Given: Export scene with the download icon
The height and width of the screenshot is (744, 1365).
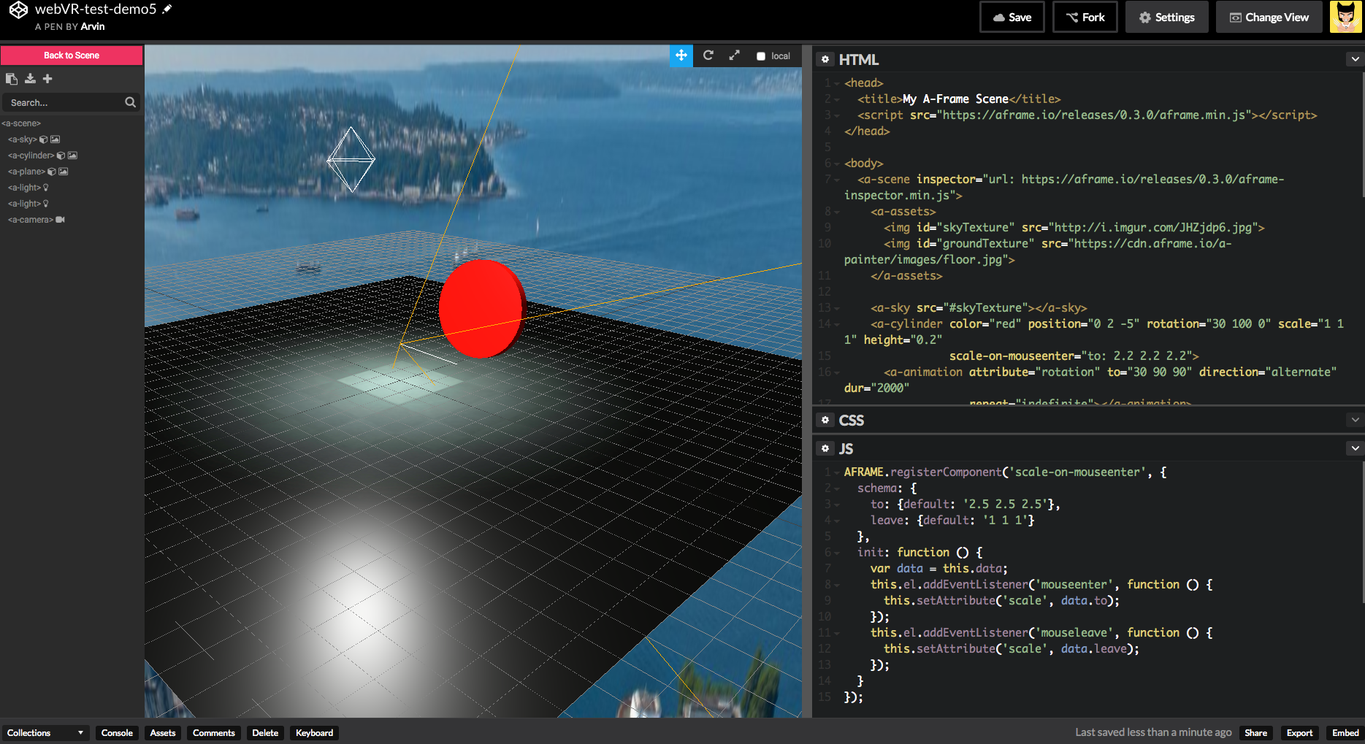Looking at the screenshot, I should (x=30, y=79).
